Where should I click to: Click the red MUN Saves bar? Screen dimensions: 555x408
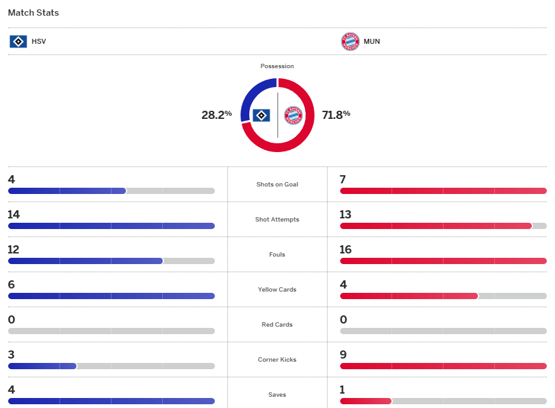pyautogui.click(x=366, y=401)
